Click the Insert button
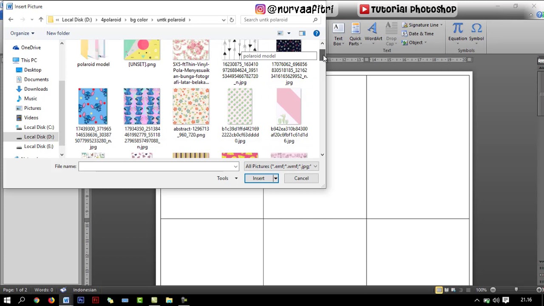Screen dimensions: 544x306 258,178
